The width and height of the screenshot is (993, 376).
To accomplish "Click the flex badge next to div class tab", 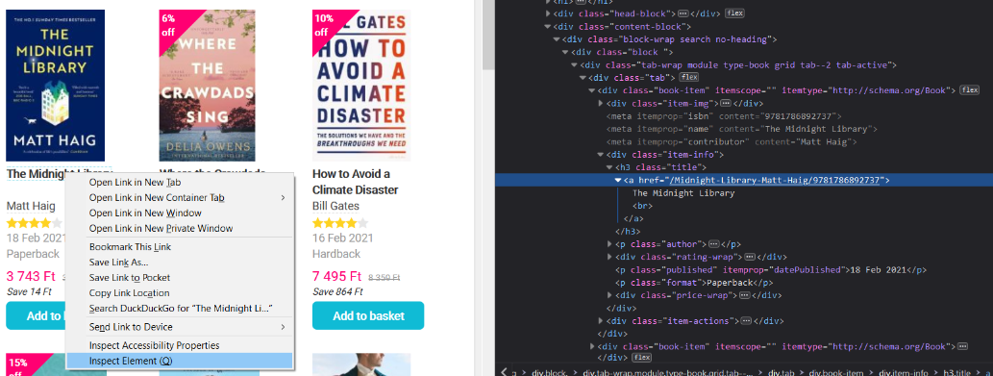I will coord(688,78).
